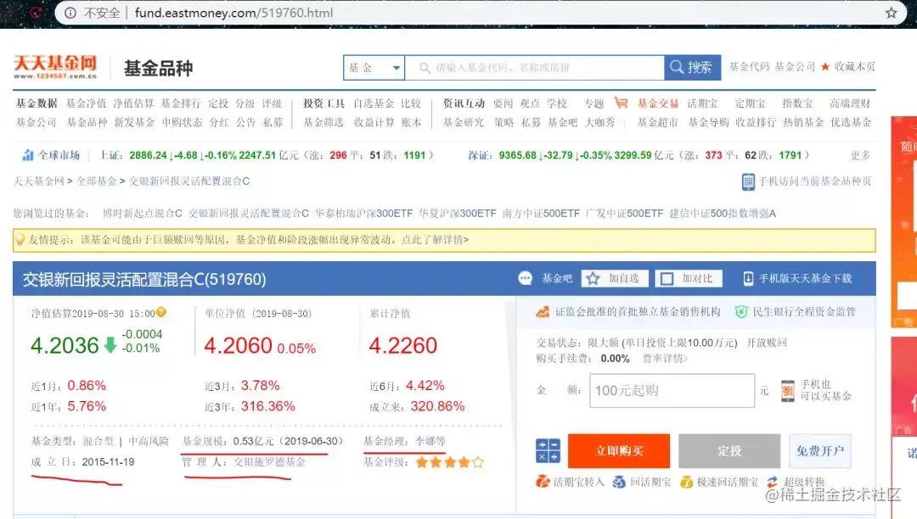Open the 基金 search type dropdown
917x519 pixels.
point(374,68)
